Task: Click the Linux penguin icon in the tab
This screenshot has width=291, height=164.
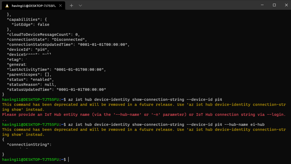Action: [7, 6]
